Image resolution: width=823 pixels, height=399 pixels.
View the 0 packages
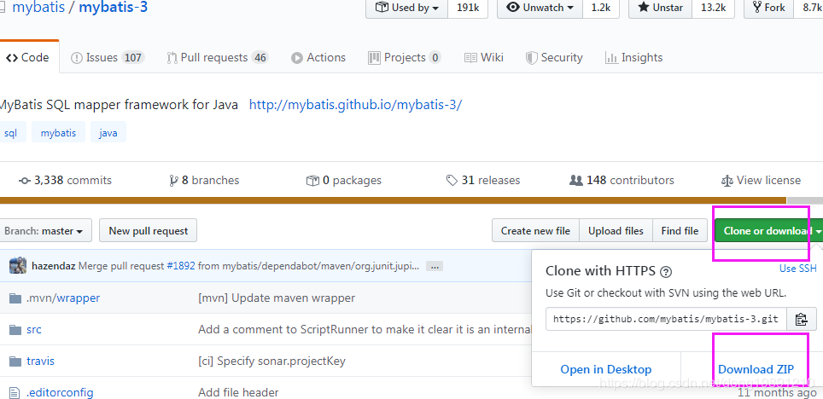(344, 181)
